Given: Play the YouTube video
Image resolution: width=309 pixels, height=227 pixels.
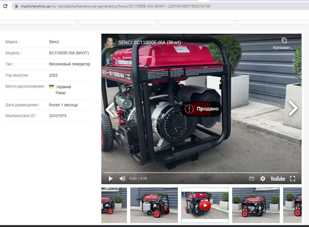Looking at the screenshot, I should (111, 179).
